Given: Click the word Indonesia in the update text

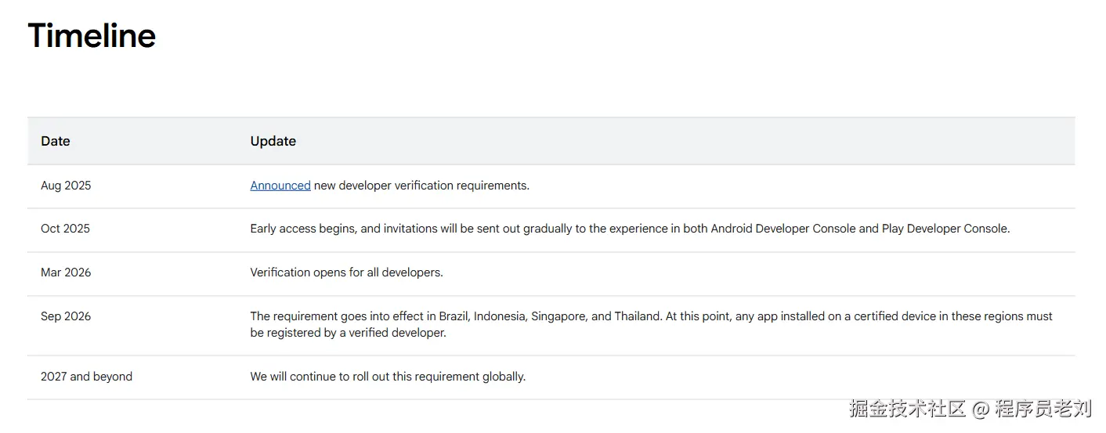Looking at the screenshot, I should tap(500, 316).
